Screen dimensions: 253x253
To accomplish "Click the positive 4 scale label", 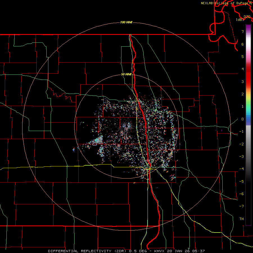I will 243,69.
